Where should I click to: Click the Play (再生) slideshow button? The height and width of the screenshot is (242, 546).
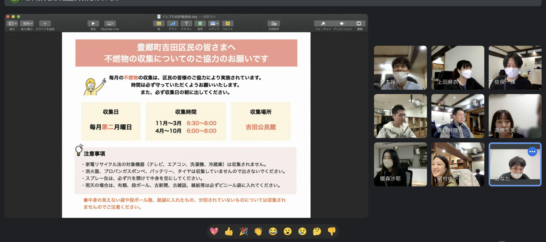93,24
